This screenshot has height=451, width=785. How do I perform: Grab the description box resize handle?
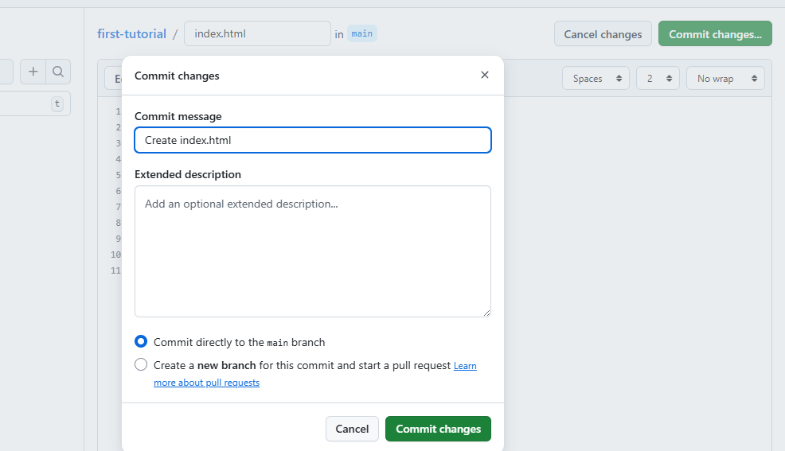point(486,313)
